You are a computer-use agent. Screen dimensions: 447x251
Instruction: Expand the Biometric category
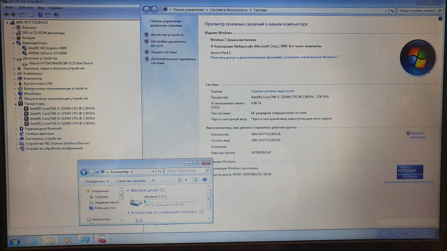[x=13, y=28]
